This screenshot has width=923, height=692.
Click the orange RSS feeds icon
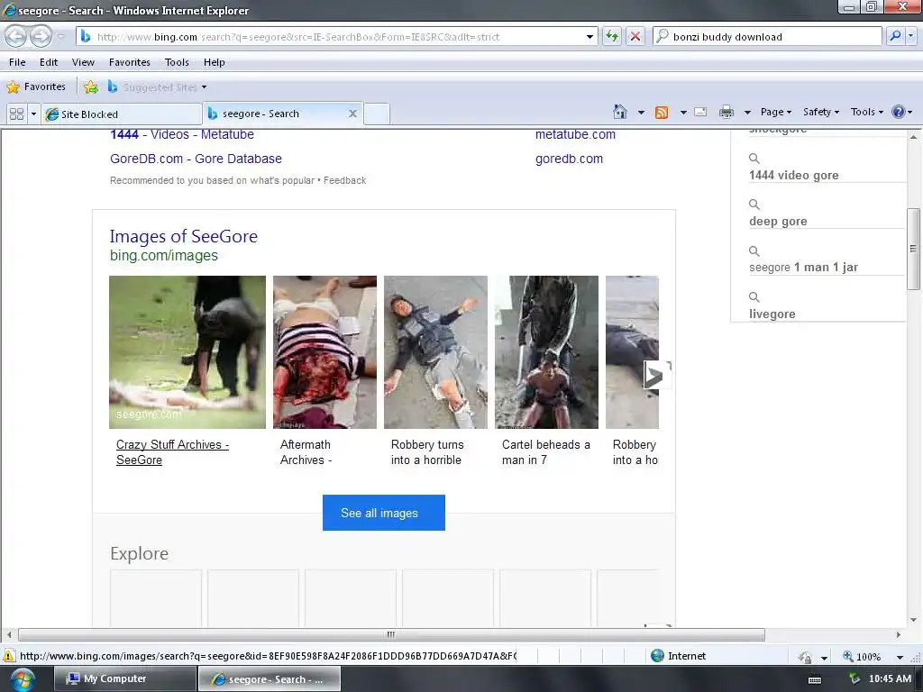pos(662,112)
